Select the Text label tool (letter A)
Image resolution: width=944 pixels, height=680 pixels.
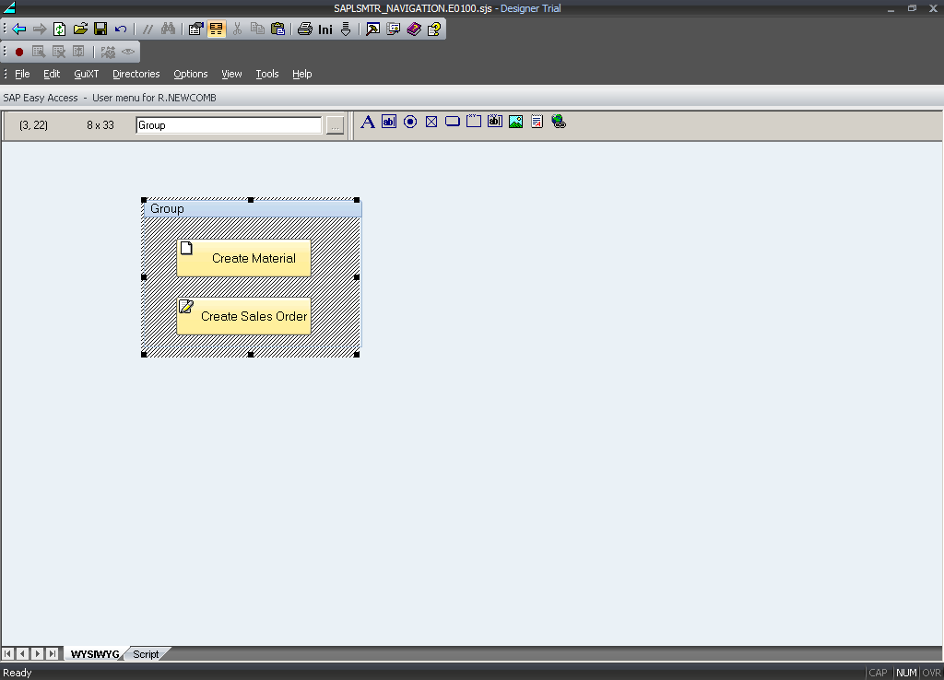pyautogui.click(x=367, y=122)
